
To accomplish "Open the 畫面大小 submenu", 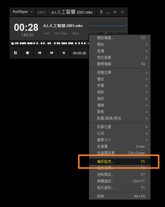I will (120, 140).
